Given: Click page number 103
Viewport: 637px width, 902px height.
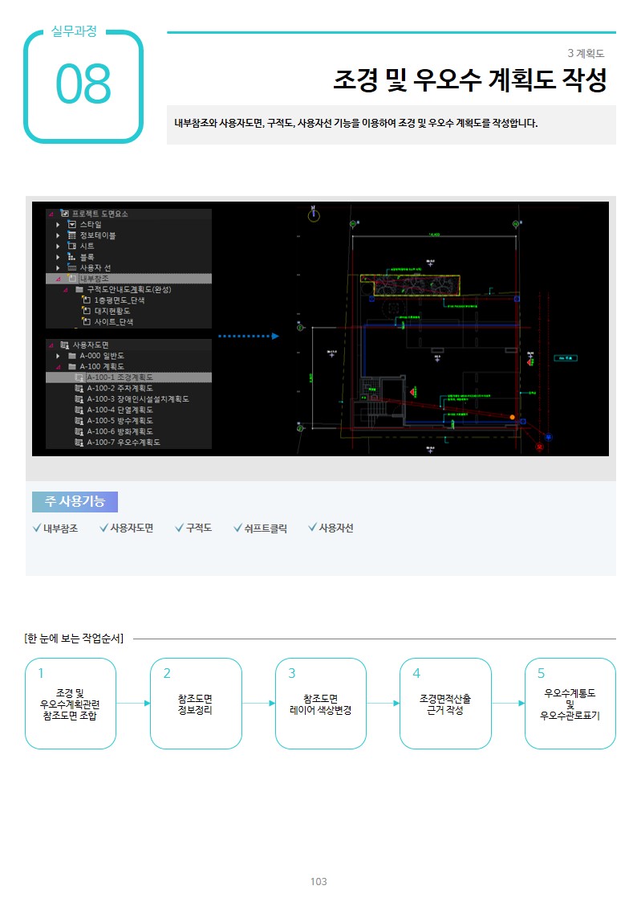Looking at the screenshot, I should coord(318,881).
